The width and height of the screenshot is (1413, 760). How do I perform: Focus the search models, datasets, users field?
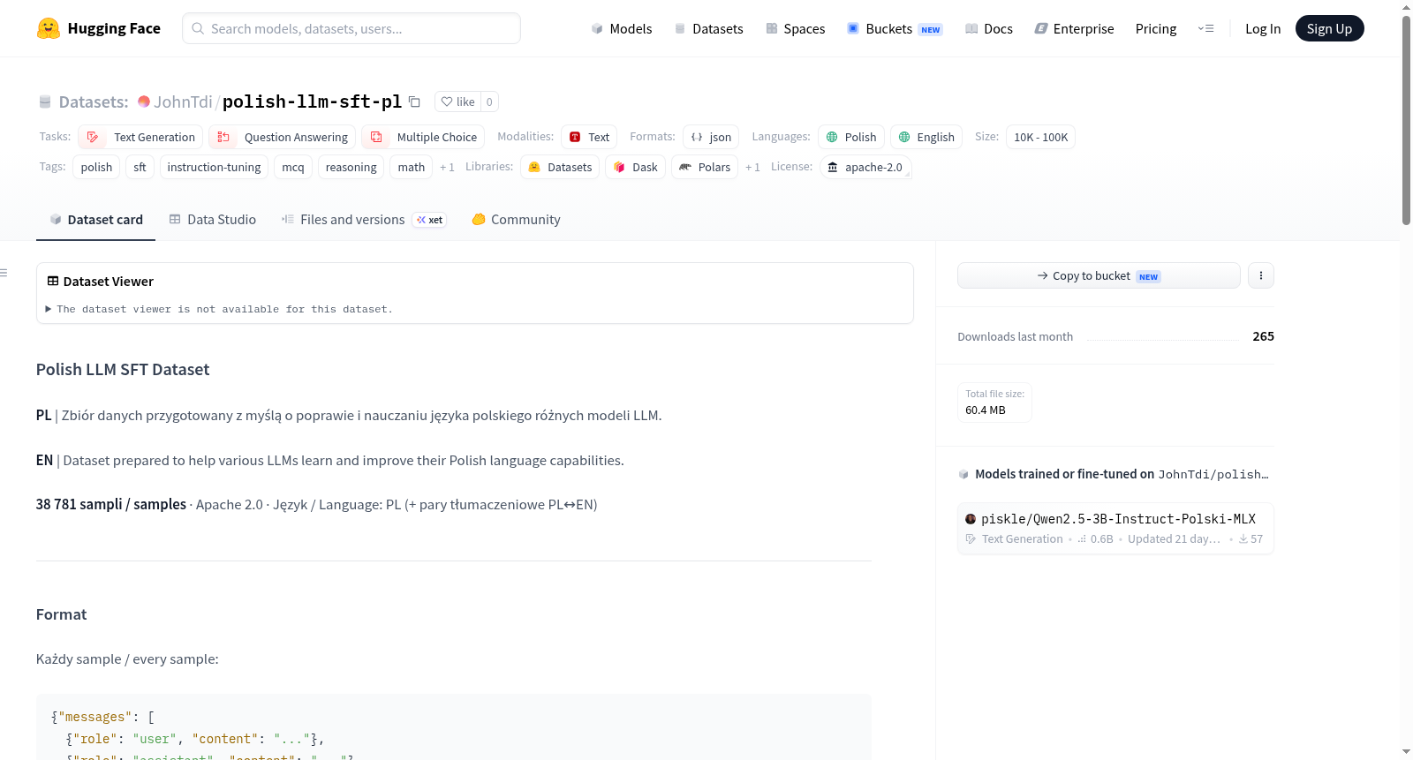[351, 28]
